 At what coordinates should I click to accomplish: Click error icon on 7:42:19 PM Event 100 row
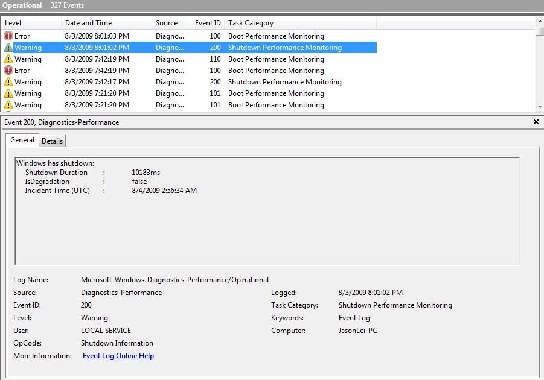[8, 70]
